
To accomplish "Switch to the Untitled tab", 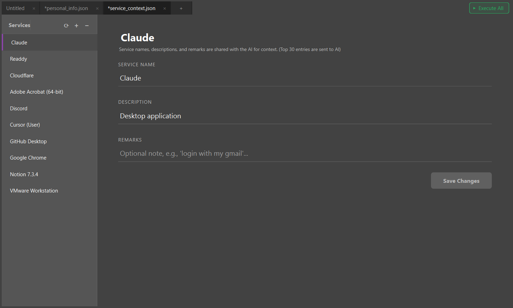I will [15, 8].
